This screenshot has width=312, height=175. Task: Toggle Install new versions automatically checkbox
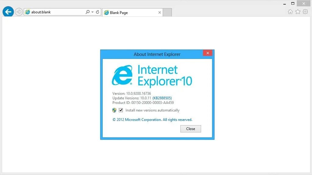(121, 110)
